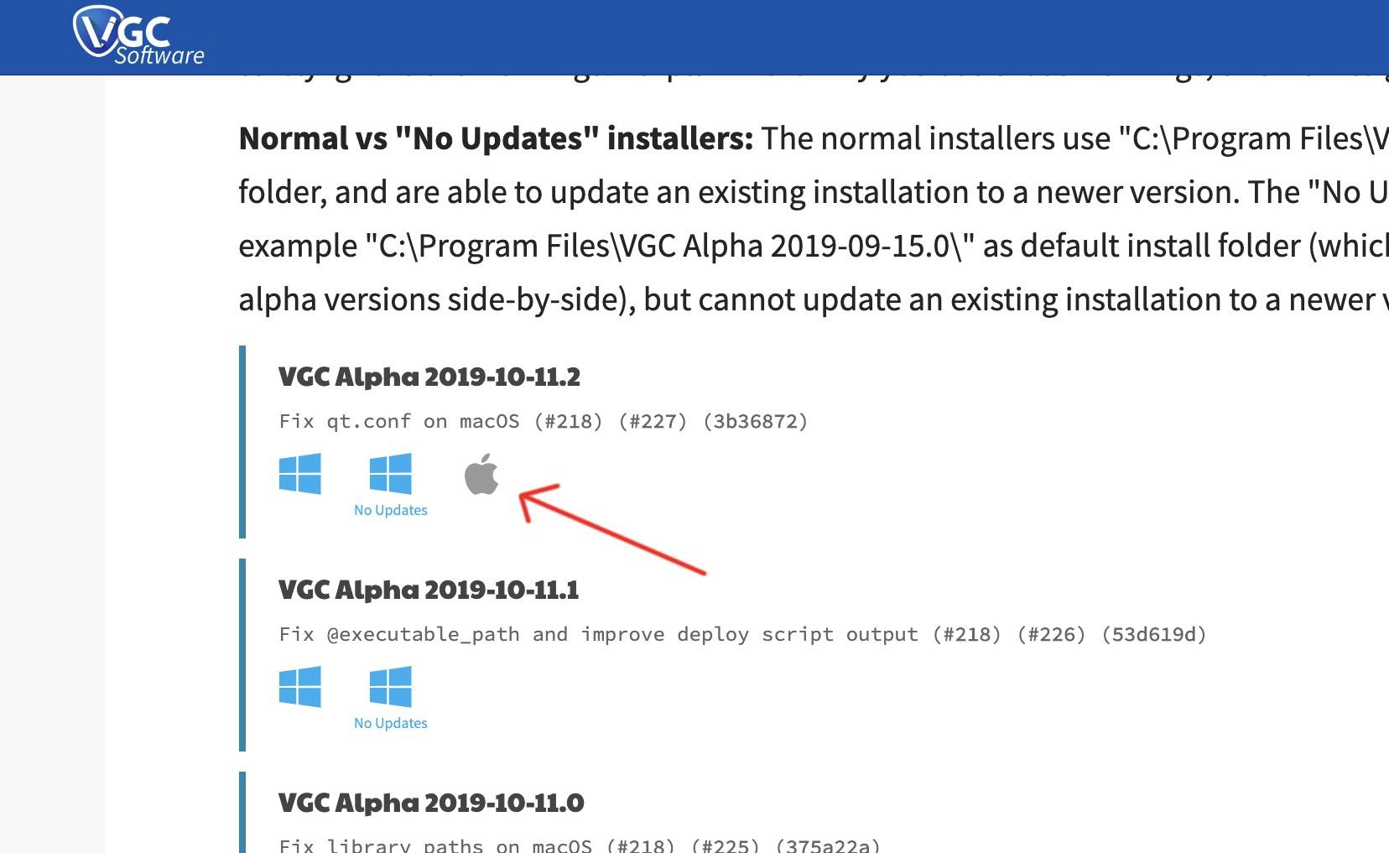This screenshot has width=1389, height=853.
Task: Click commit hash (53d619d)
Action: (1154, 634)
